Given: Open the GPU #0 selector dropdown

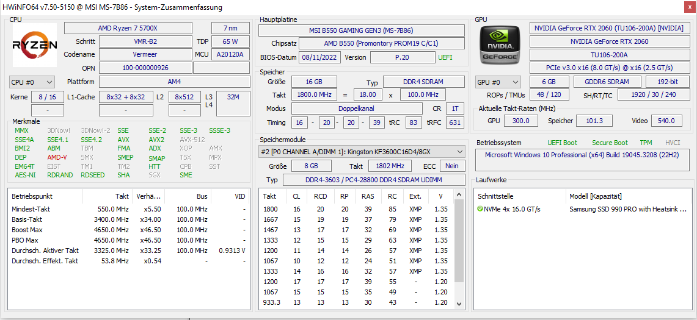Looking at the screenshot, I should [498, 82].
